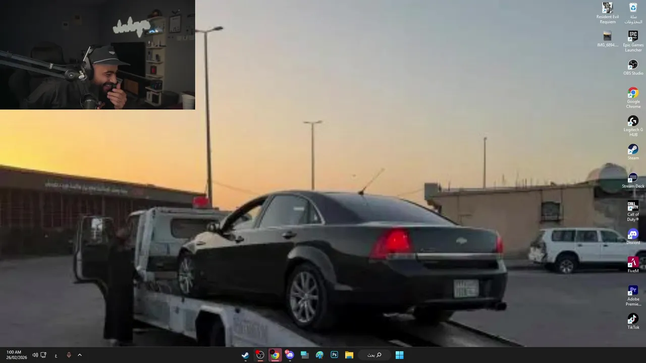This screenshot has height=363, width=646.
Task: Open the Stream Deck desktop shortcut
Action: tap(633, 180)
